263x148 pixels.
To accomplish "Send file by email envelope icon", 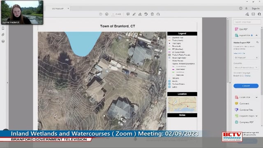I will point(253,14).
